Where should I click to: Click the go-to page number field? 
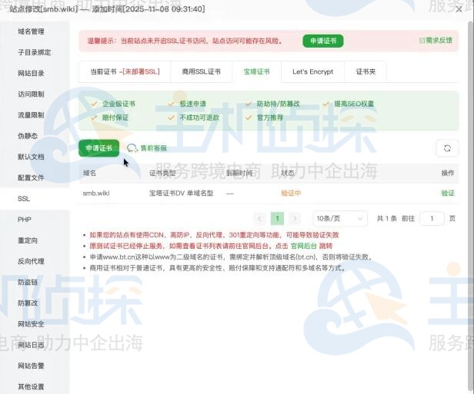click(432, 218)
